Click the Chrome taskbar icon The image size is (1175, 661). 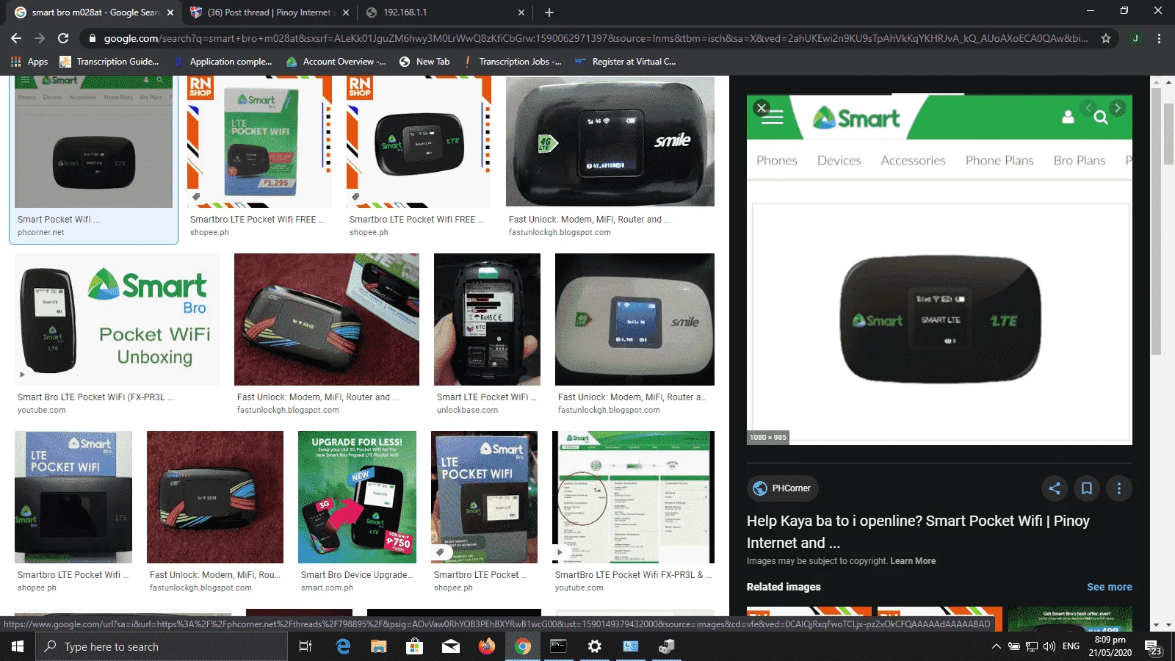[523, 646]
